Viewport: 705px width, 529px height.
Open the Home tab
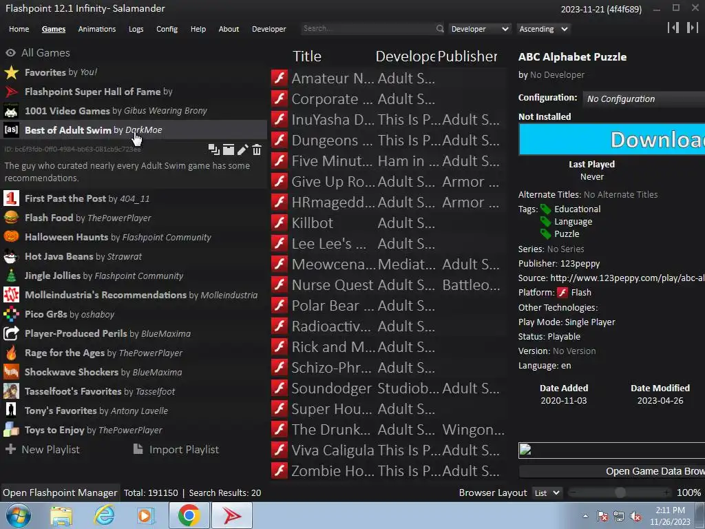coord(19,29)
